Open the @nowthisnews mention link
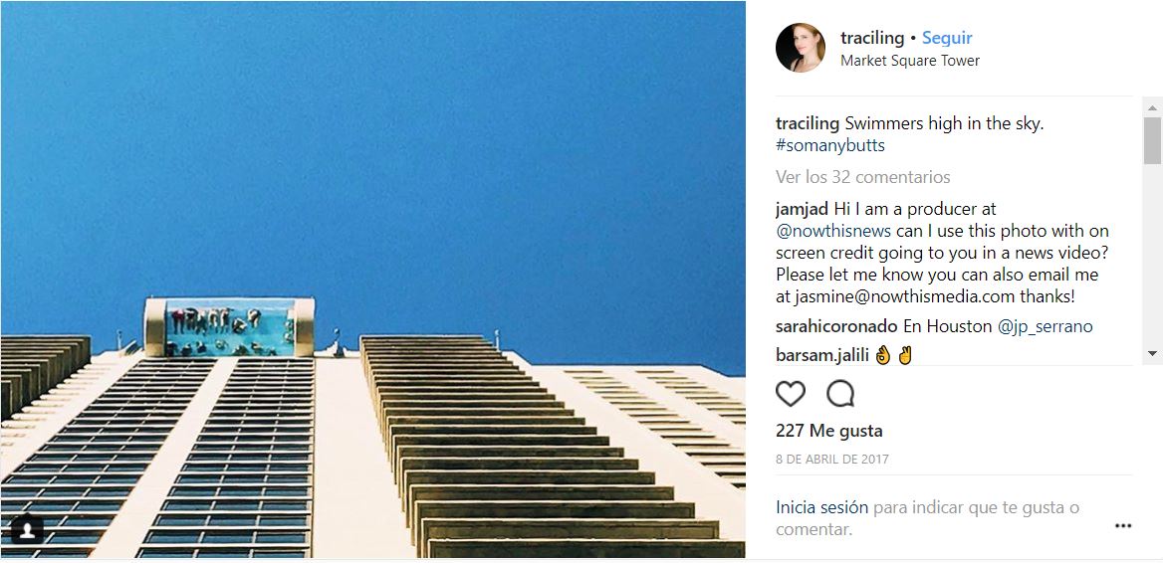The height and width of the screenshot is (563, 1163). [833, 231]
